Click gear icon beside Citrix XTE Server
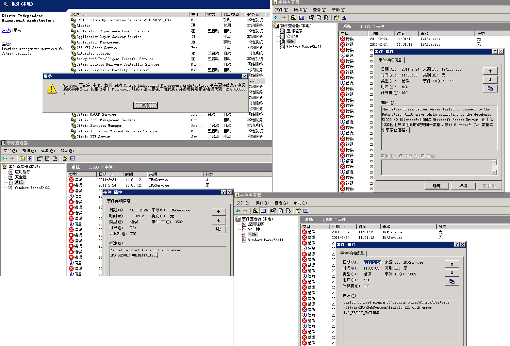 [x=74, y=137]
